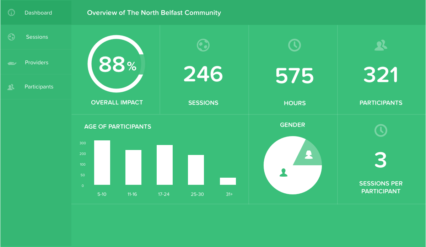
Task: Click the 25-30 axis label
Action: point(197,194)
